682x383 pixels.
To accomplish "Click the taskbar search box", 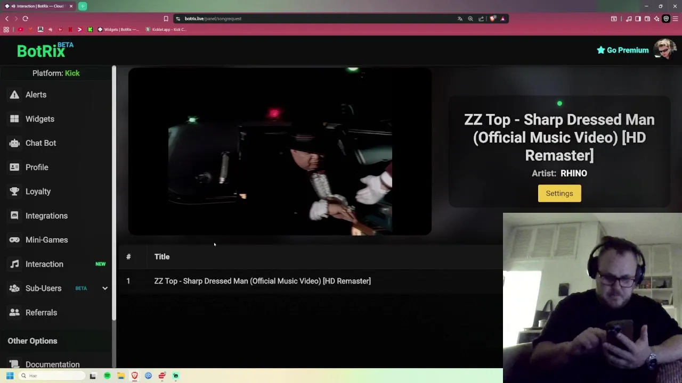I will pyautogui.click(x=52, y=376).
